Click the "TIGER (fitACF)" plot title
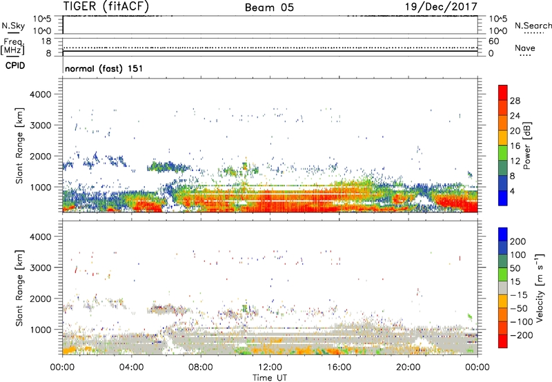 click(106, 6)
